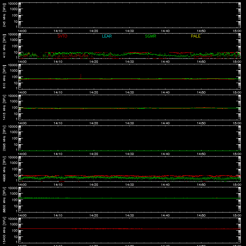
Task: Select the 2695 MHz [SFU] axis title
Action: click(4, 138)
